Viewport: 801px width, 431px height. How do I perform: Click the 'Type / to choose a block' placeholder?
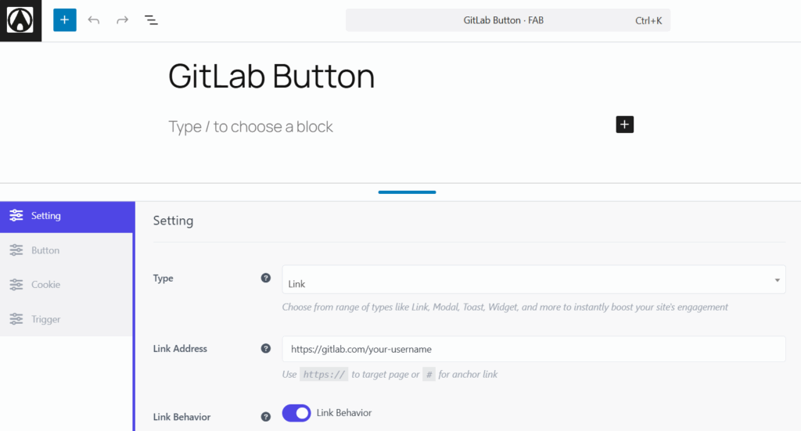251,127
